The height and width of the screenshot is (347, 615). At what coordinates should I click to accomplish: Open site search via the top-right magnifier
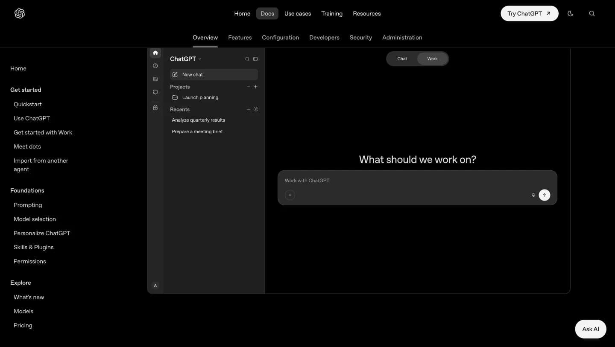pyautogui.click(x=592, y=14)
